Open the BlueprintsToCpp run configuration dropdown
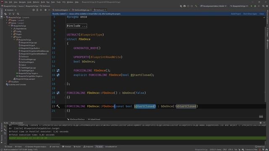The image size is (269, 151). coord(239,6)
